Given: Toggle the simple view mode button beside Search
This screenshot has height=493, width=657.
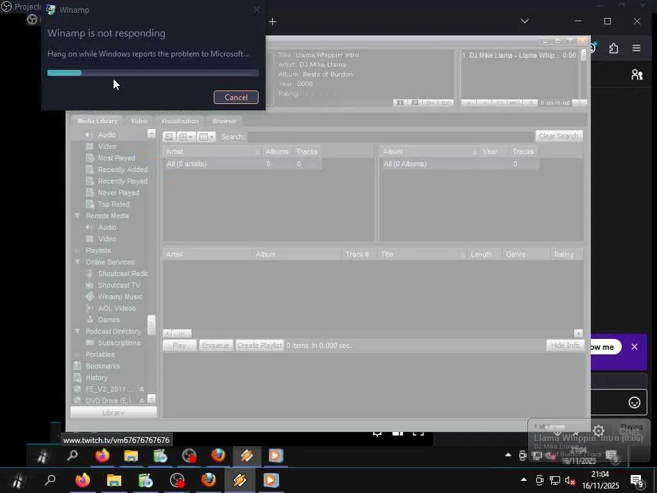Looking at the screenshot, I should pyautogui.click(x=169, y=137).
